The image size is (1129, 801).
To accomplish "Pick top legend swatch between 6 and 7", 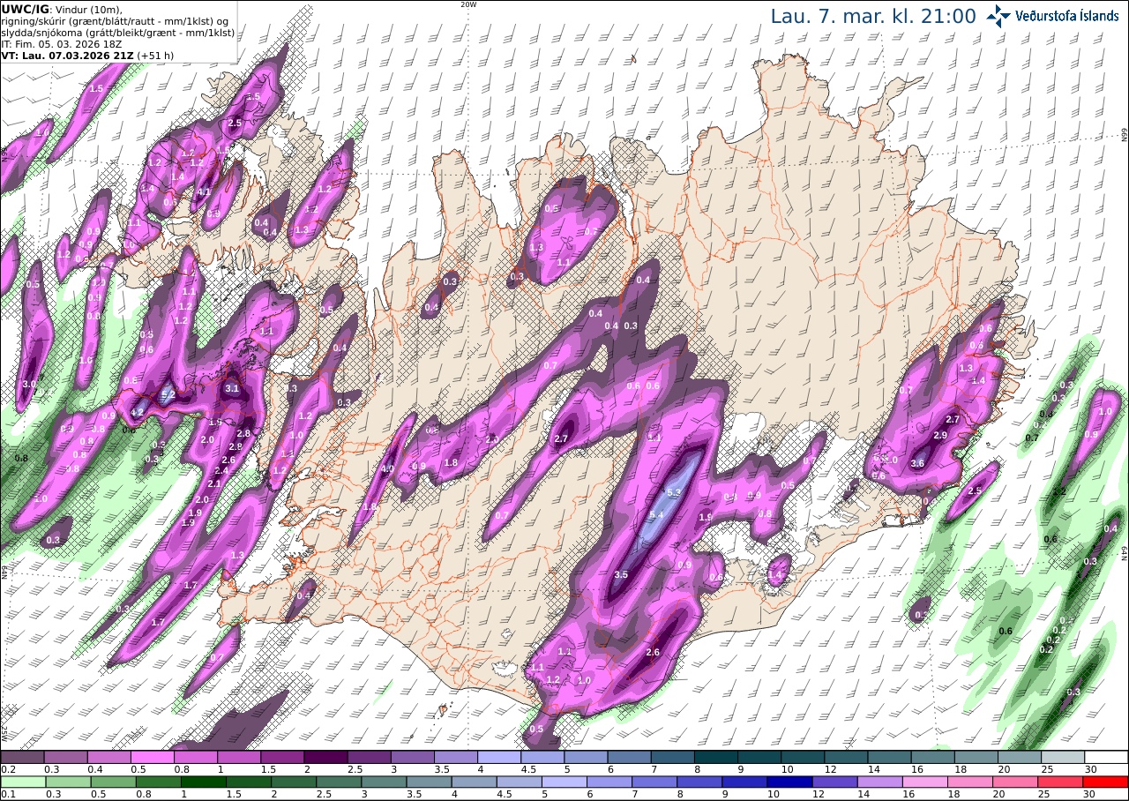I will tap(629, 757).
